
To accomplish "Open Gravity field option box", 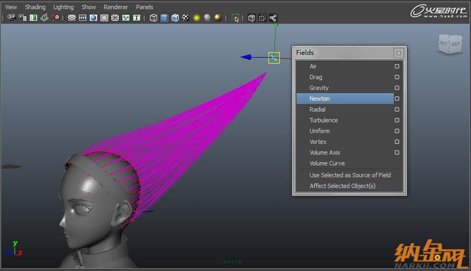I will [397, 88].
